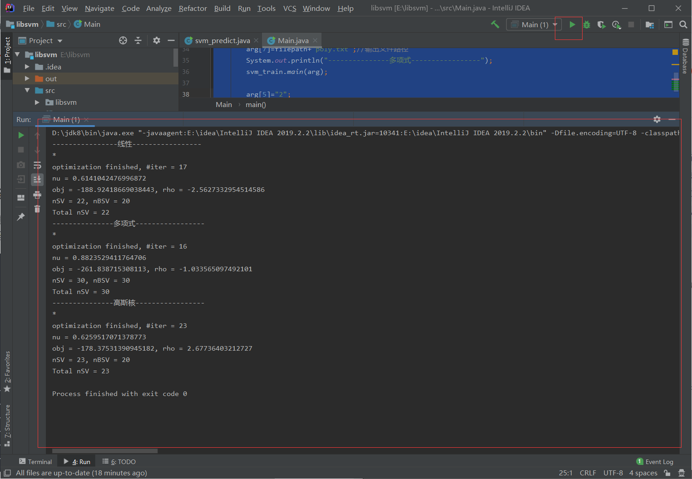Click the src breadcrumb in navigation bar
The height and width of the screenshot is (479, 692).
pyautogui.click(x=56, y=24)
